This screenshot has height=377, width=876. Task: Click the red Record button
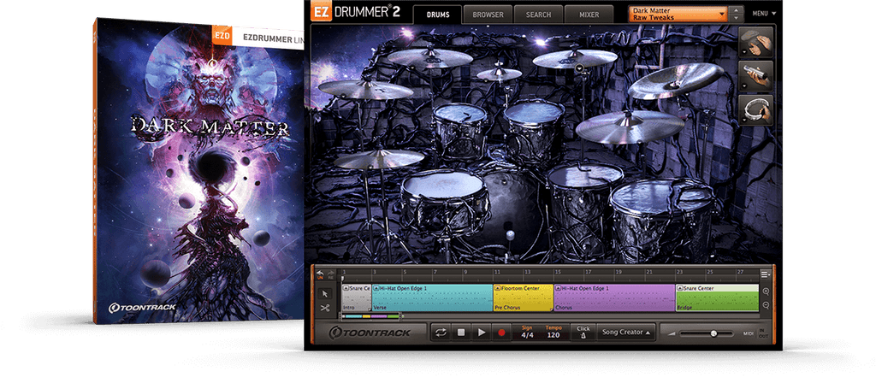501,333
